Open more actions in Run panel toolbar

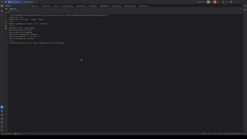coord(11,12)
